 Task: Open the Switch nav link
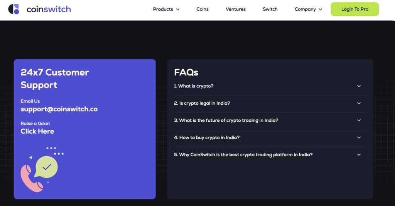coord(270,9)
